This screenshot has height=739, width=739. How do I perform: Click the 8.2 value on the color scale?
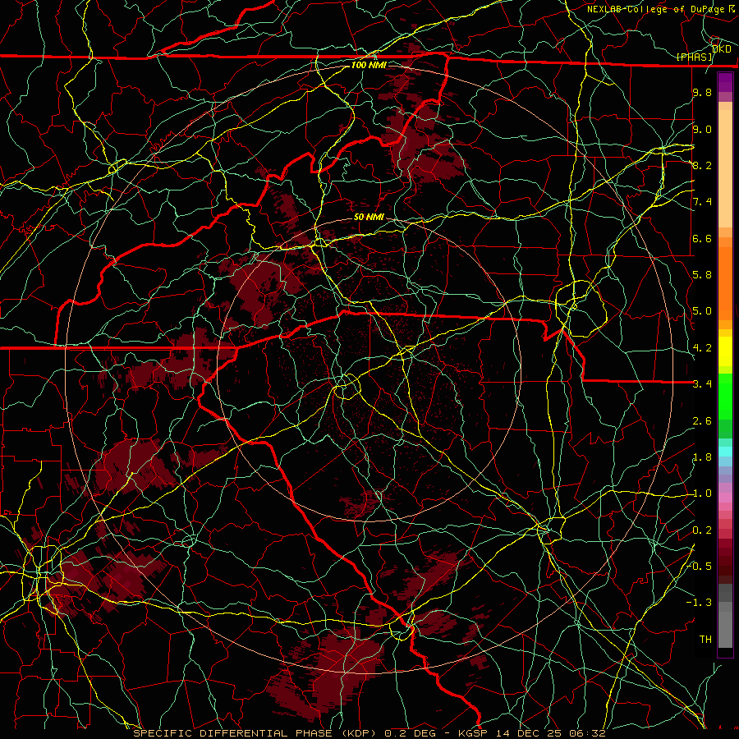click(702, 165)
